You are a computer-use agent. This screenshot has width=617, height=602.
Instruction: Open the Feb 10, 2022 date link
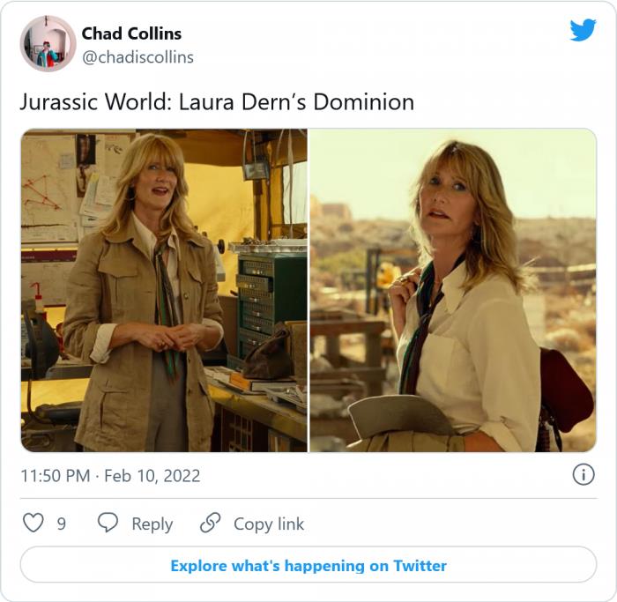click(152, 476)
